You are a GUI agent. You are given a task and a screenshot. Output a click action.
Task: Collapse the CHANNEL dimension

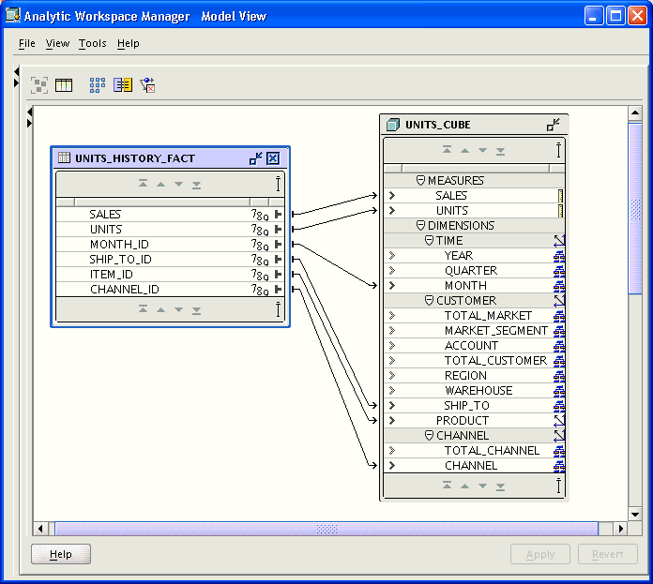(429, 435)
